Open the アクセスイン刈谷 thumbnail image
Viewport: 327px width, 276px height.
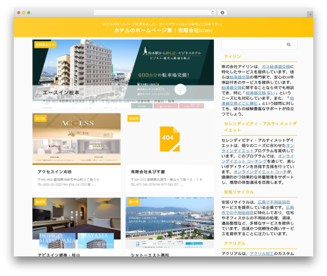pos(77,139)
